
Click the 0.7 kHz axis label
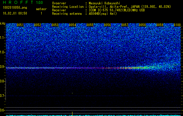(x=2, y=96)
